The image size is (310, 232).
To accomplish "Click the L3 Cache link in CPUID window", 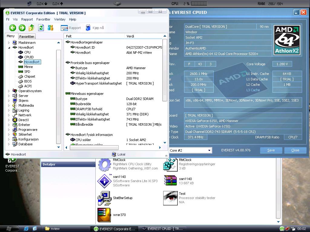I will pyautogui.click(x=253, y=90).
